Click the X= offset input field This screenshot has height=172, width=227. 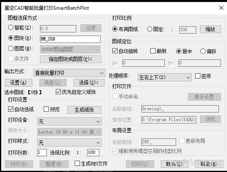(x=143, y=63)
